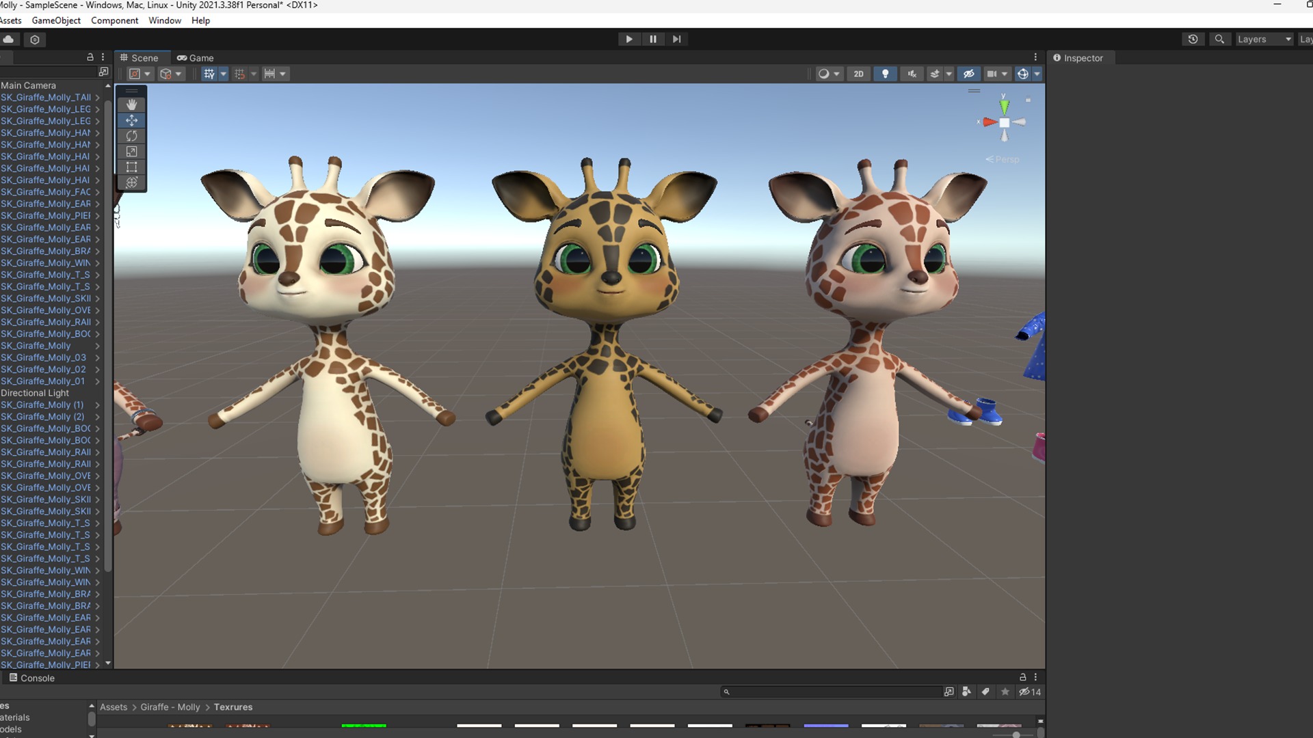Screen dimensions: 1313x738
Task: Open Gizmos dropdown arrow
Action: 1037,74
